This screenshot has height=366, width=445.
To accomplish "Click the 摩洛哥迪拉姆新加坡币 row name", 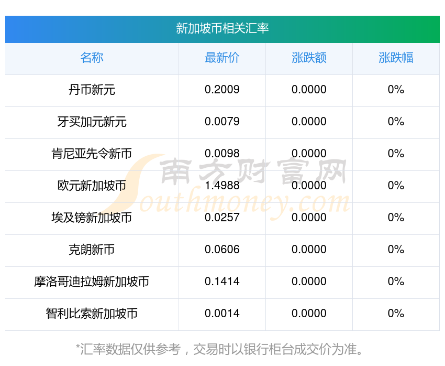I will coord(92,282).
